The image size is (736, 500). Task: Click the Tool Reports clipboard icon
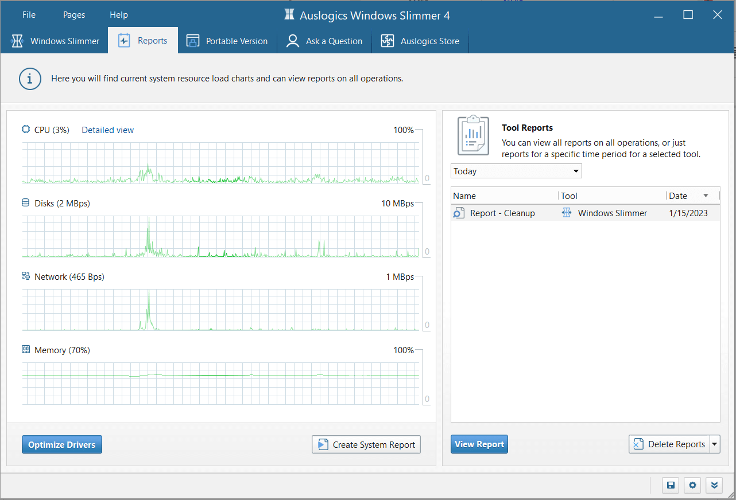(x=473, y=135)
